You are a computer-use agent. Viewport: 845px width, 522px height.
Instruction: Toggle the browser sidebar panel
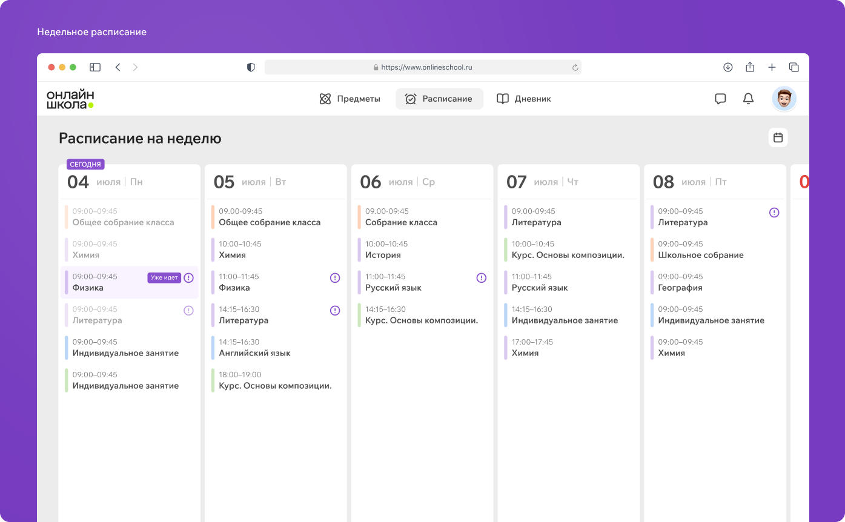pos(95,67)
